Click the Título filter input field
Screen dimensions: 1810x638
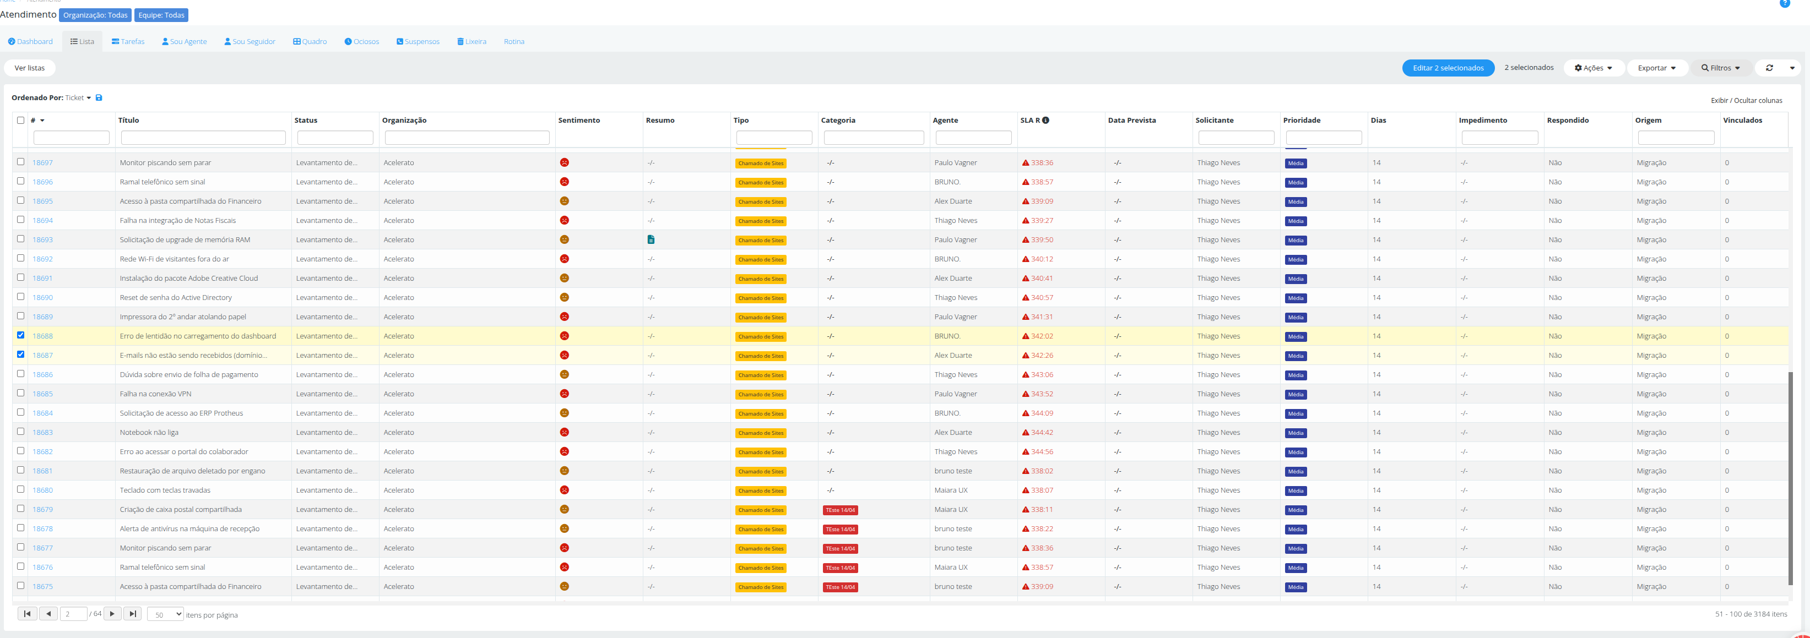[203, 138]
